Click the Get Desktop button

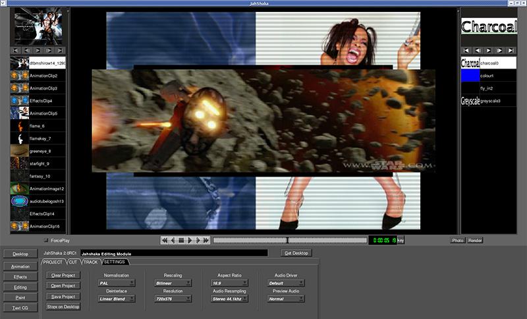click(x=296, y=253)
